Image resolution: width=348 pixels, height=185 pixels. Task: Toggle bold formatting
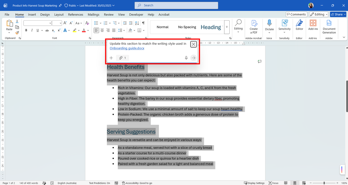tap(26, 30)
